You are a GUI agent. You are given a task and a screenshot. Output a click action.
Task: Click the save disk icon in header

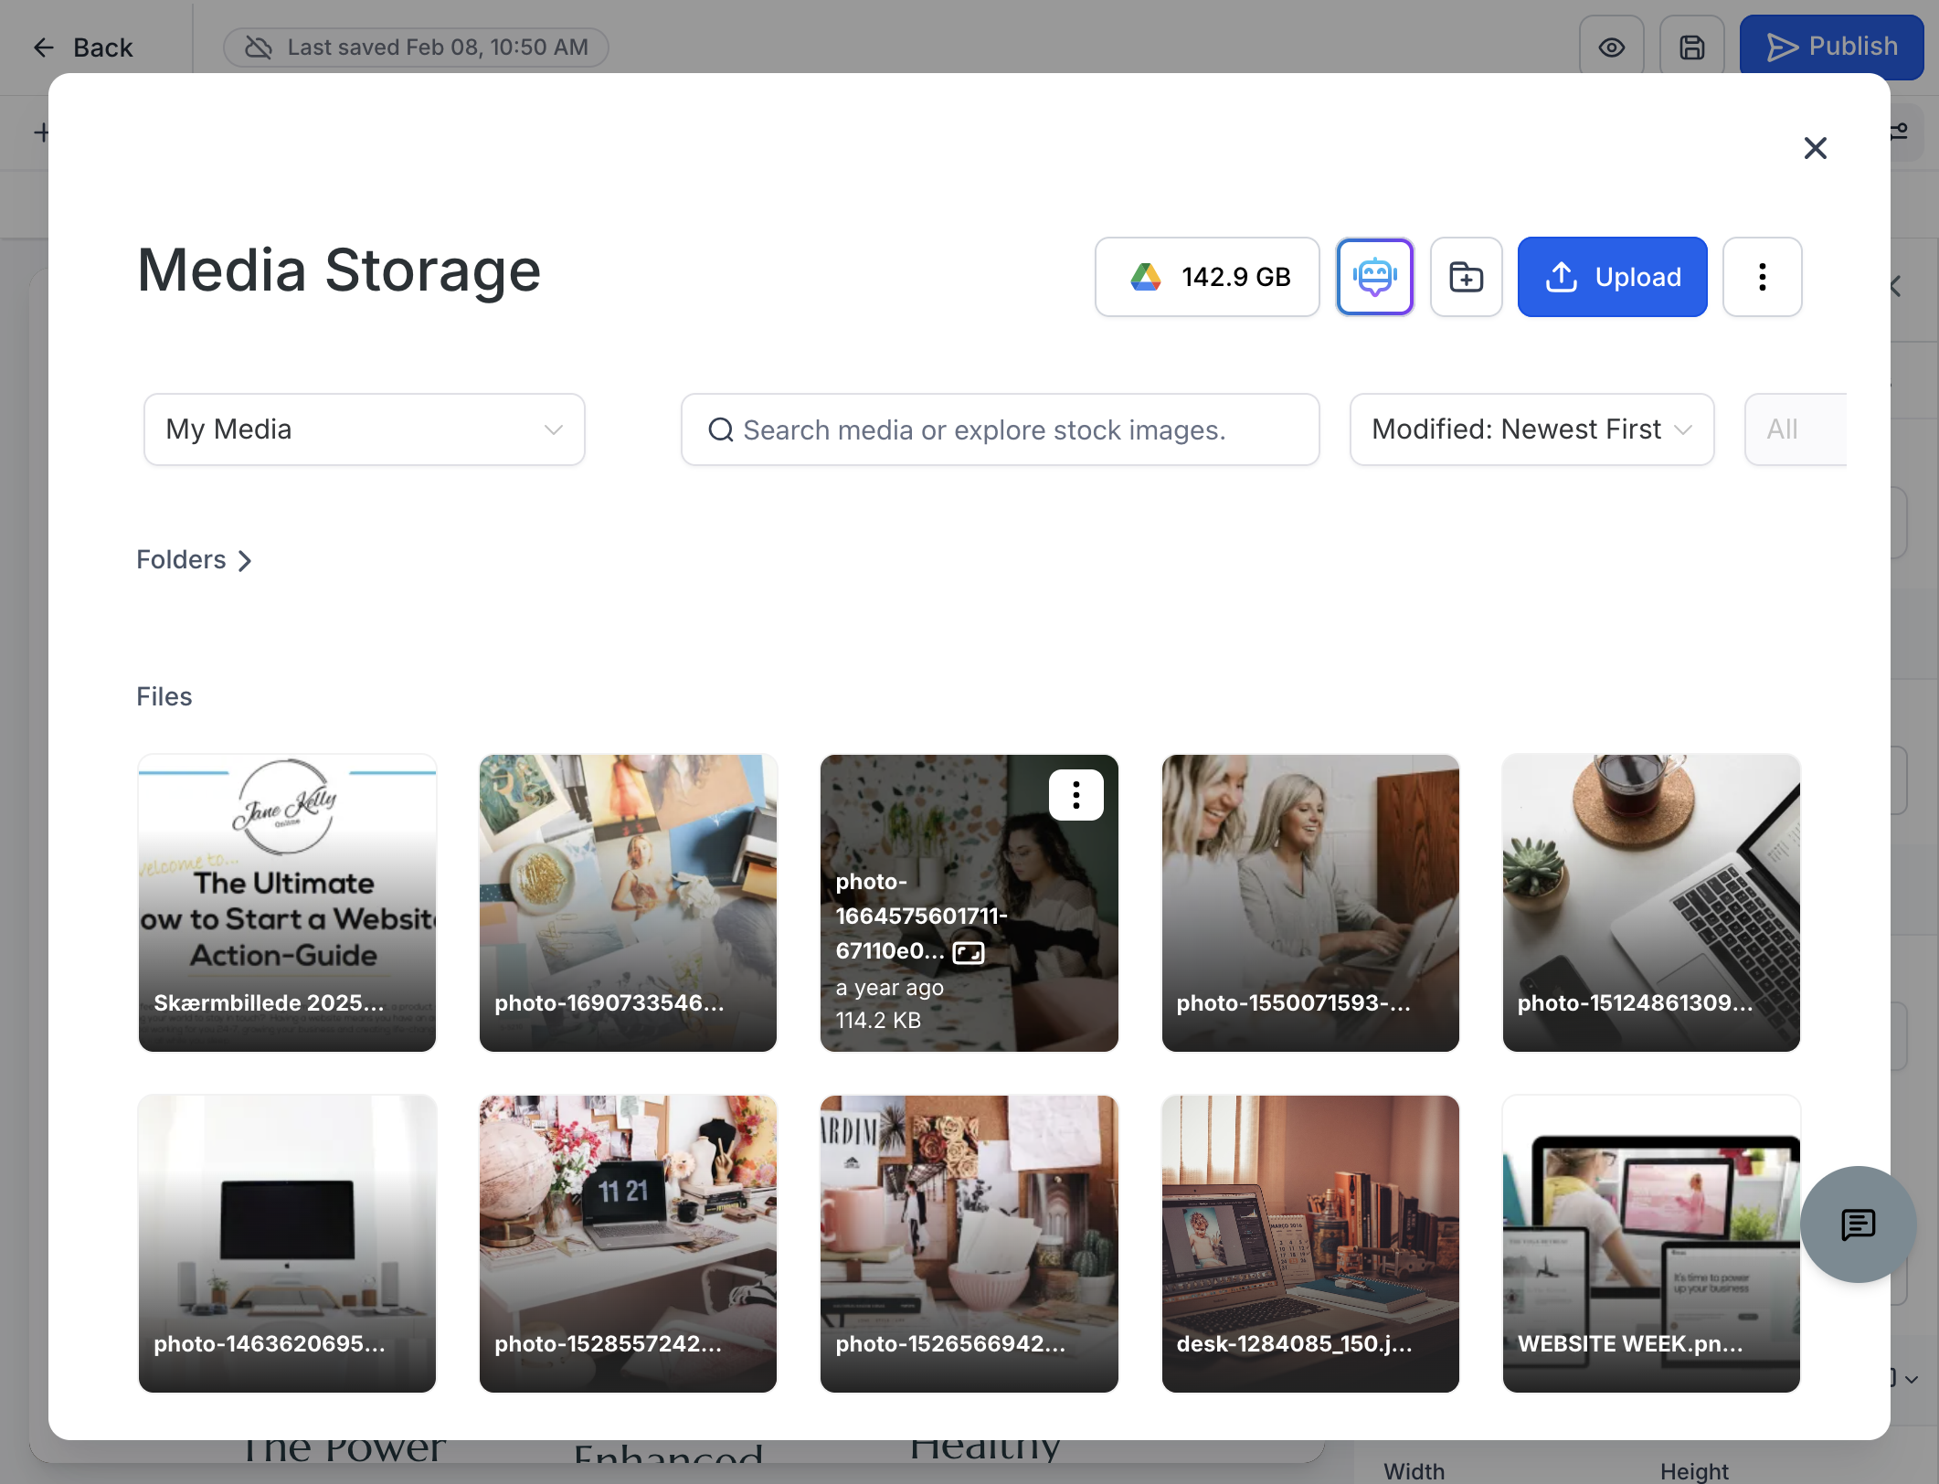tap(1691, 48)
